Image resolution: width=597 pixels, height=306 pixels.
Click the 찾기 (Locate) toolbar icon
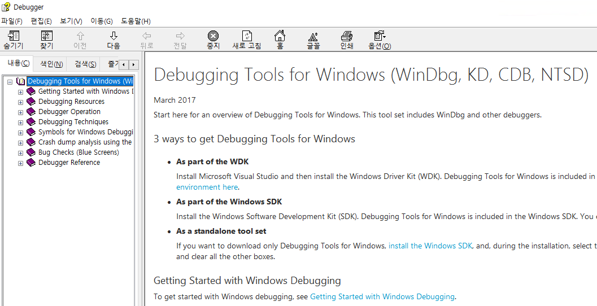[x=46, y=36]
